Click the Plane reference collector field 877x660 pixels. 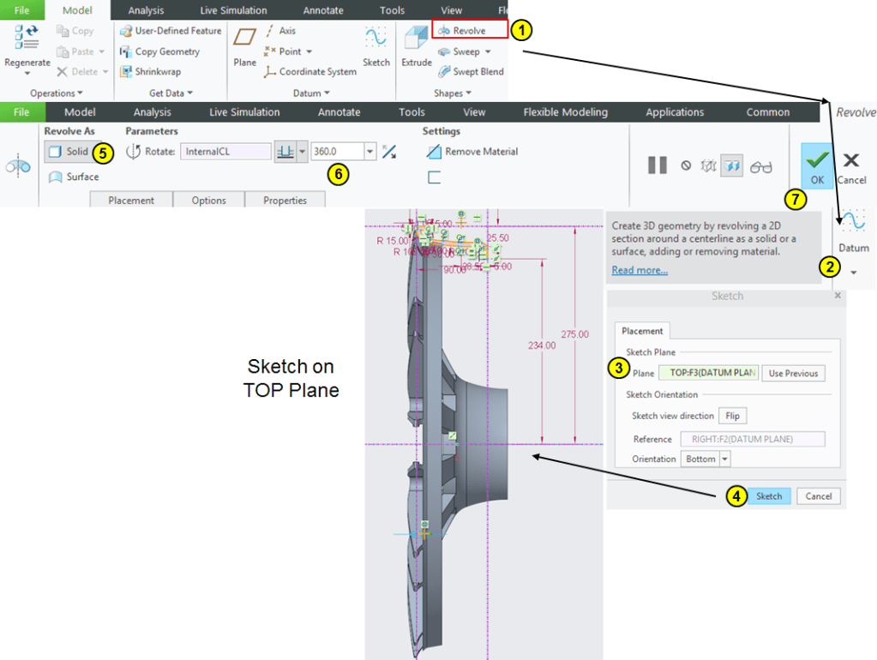707,373
